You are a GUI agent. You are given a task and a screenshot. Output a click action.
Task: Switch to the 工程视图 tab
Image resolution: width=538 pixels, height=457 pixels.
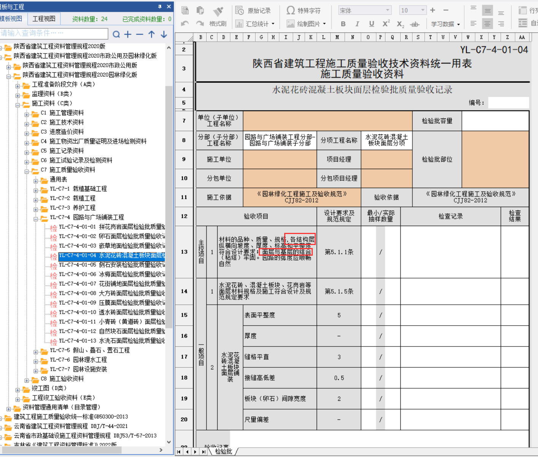[x=44, y=19]
